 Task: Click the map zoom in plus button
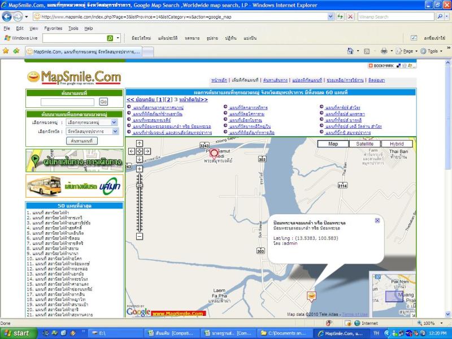click(x=140, y=169)
